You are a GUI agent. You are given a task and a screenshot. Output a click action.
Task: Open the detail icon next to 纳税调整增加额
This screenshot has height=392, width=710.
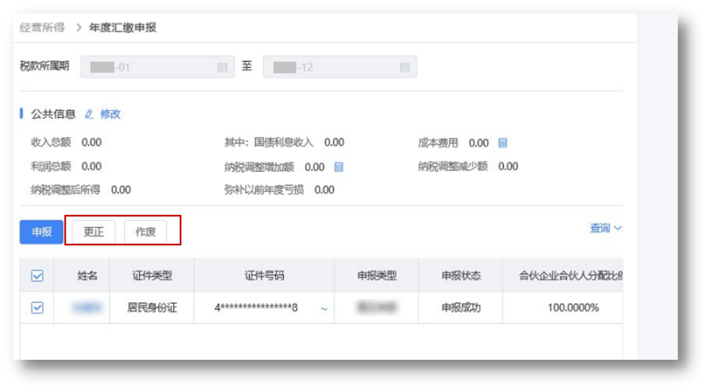tap(339, 167)
